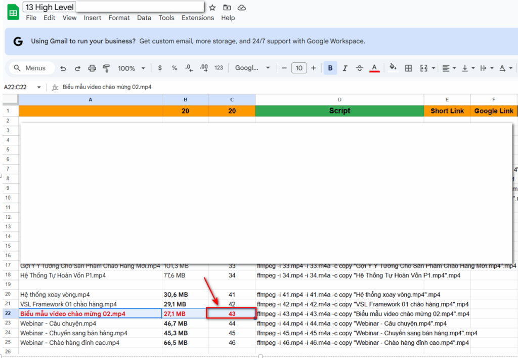This screenshot has height=358, width=518.
Task: Undo the last action
Action: (x=63, y=68)
